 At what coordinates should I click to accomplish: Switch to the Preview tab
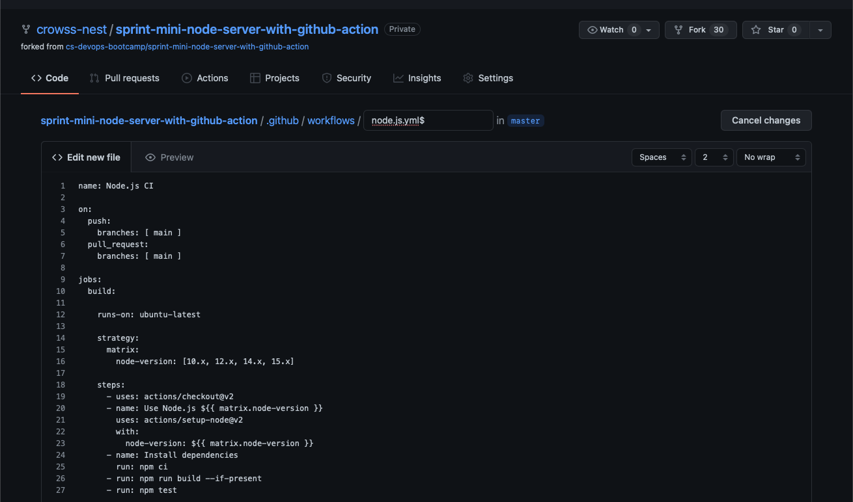[169, 157]
